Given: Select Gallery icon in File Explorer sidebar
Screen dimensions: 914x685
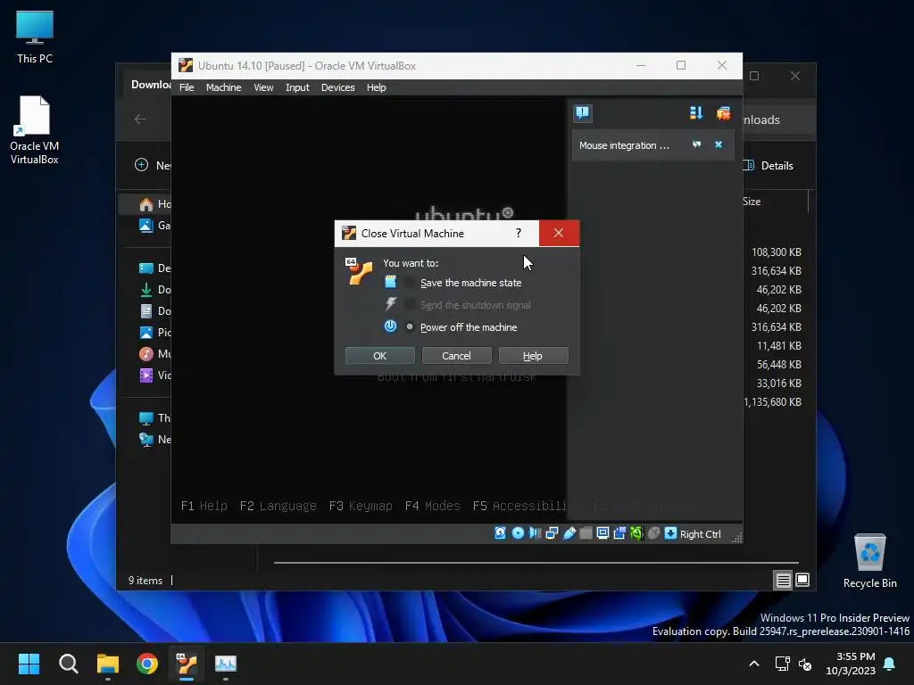Looking at the screenshot, I should [x=146, y=226].
